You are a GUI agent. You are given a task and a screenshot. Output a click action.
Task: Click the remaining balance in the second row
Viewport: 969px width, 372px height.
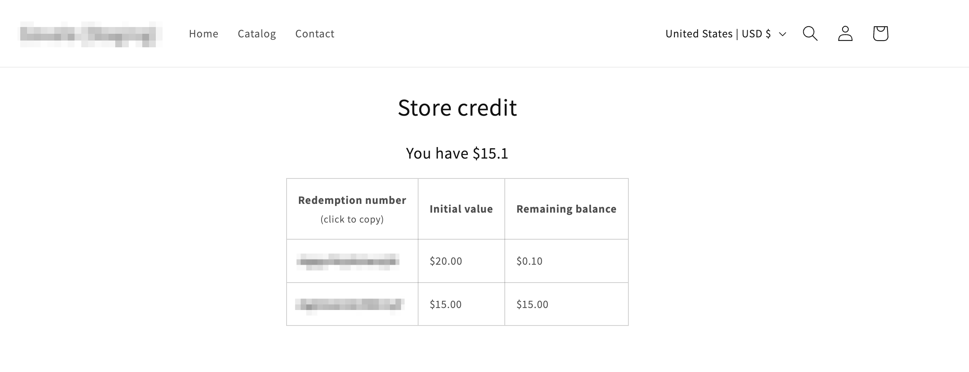(x=532, y=304)
